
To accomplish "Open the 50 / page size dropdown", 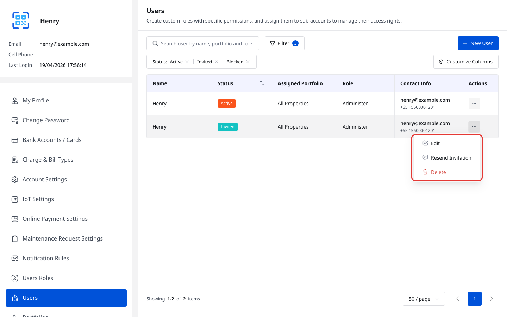I will coord(424,299).
